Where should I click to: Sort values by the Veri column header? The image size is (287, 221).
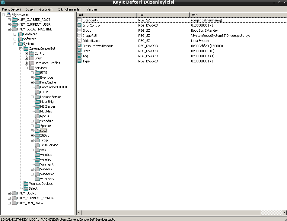pyautogui.click(x=238, y=15)
